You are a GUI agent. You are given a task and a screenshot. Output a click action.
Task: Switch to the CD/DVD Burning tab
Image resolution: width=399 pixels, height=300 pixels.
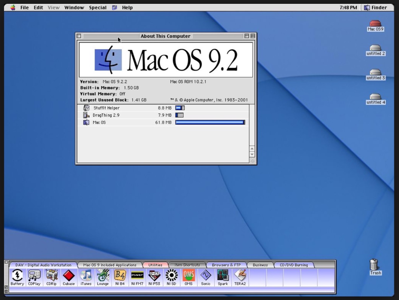tap(294, 265)
